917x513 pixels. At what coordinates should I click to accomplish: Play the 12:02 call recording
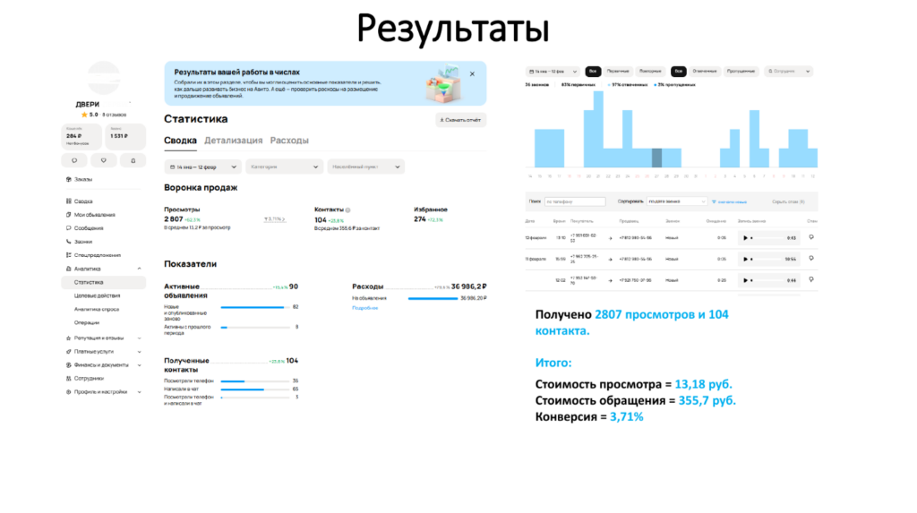[745, 280]
